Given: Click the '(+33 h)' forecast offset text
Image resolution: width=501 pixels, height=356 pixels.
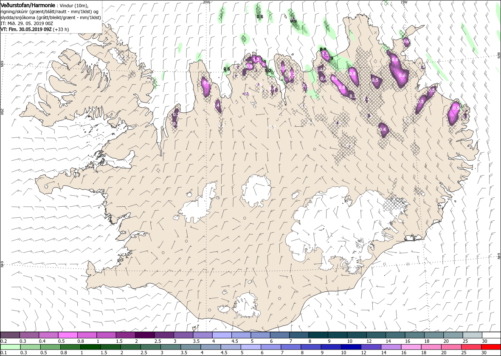Looking at the screenshot, I should click(x=61, y=29).
